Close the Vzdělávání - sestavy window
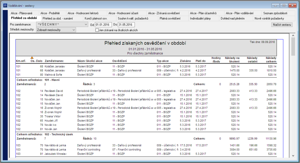Viewport: 300px width, 163px height. click(x=292, y=6)
